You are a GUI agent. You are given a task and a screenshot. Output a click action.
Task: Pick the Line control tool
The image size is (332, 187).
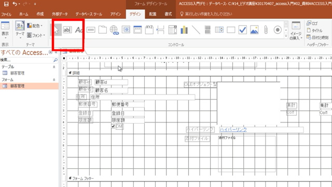click(x=196, y=30)
